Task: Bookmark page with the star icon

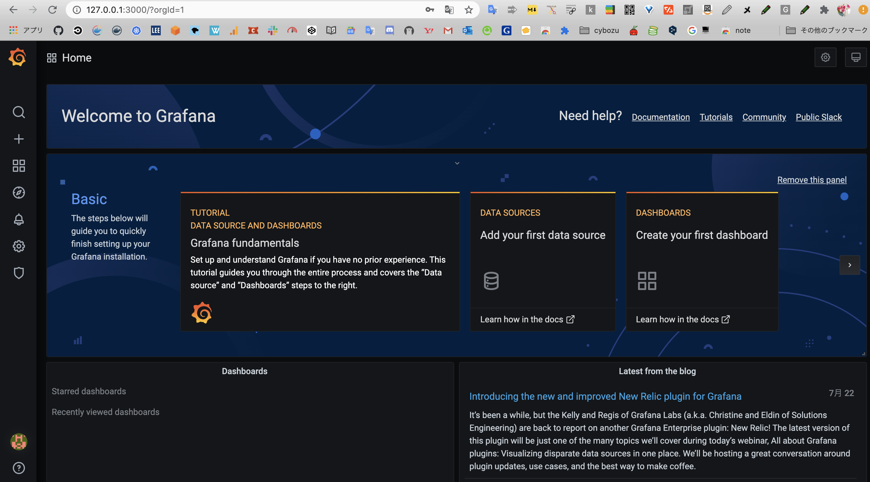Action: pos(468,10)
